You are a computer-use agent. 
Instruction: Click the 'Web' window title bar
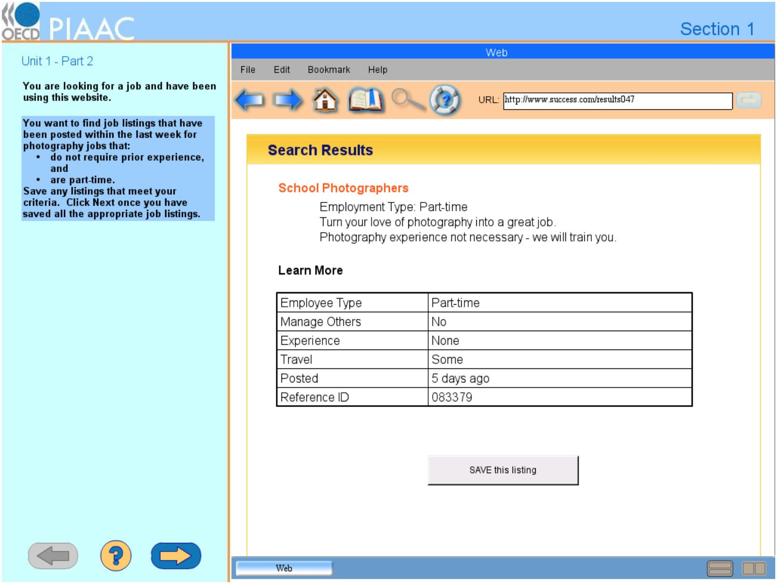point(503,52)
